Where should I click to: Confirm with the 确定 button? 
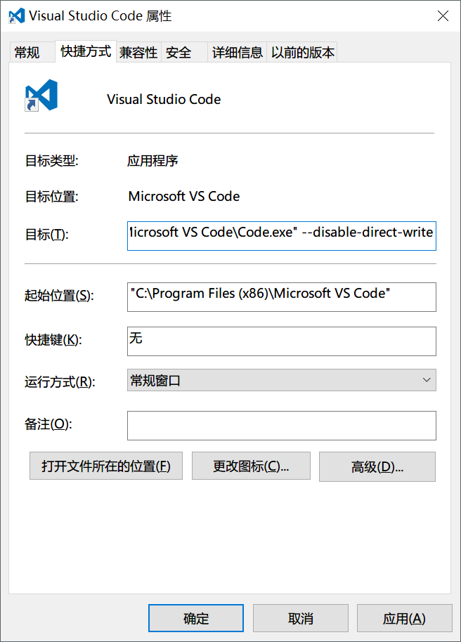[x=196, y=618]
